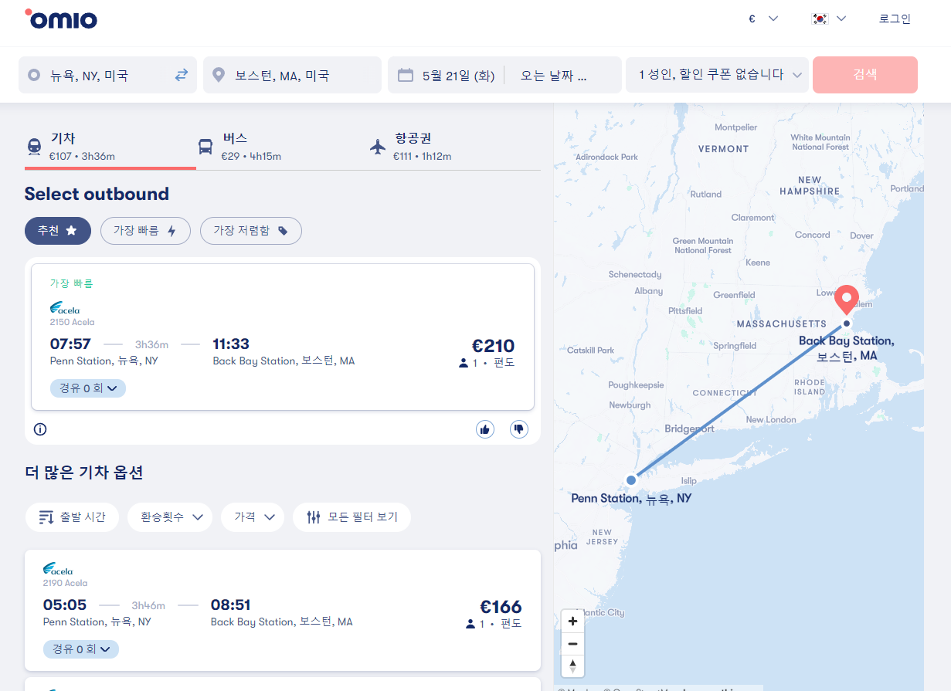The image size is (951, 691).
Task: Open the language dropdown chevron beside flag
Action: click(841, 19)
